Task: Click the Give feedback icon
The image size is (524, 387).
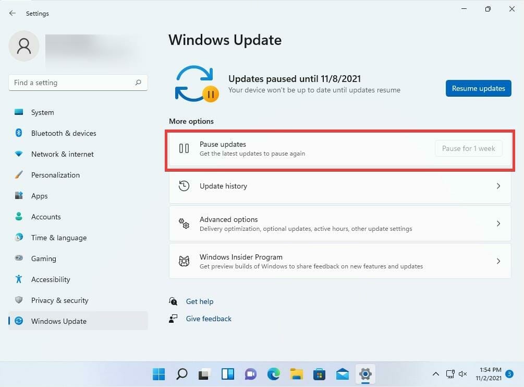Action: point(173,319)
